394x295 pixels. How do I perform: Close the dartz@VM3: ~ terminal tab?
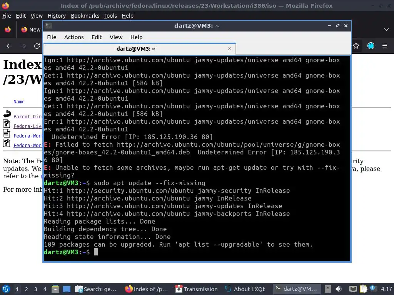(x=229, y=48)
